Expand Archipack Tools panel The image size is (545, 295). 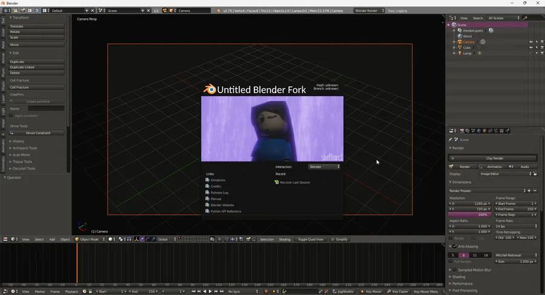[25, 148]
